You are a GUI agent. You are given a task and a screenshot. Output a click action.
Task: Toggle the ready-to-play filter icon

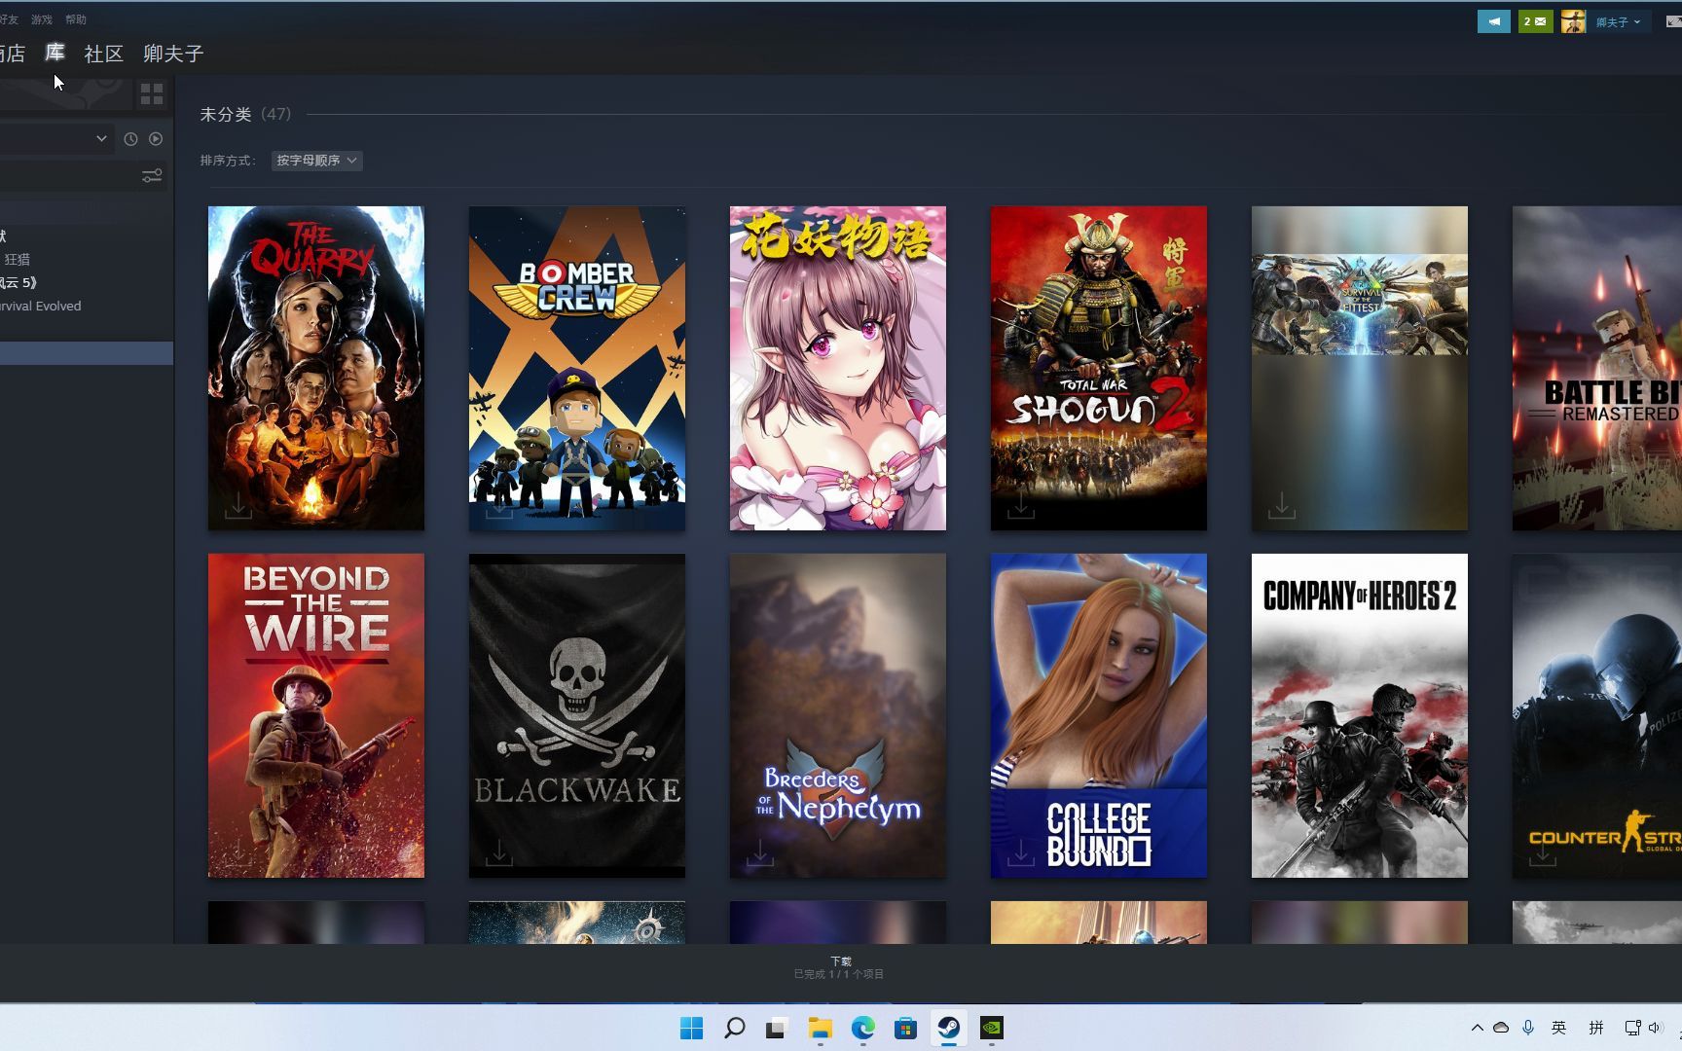click(156, 139)
